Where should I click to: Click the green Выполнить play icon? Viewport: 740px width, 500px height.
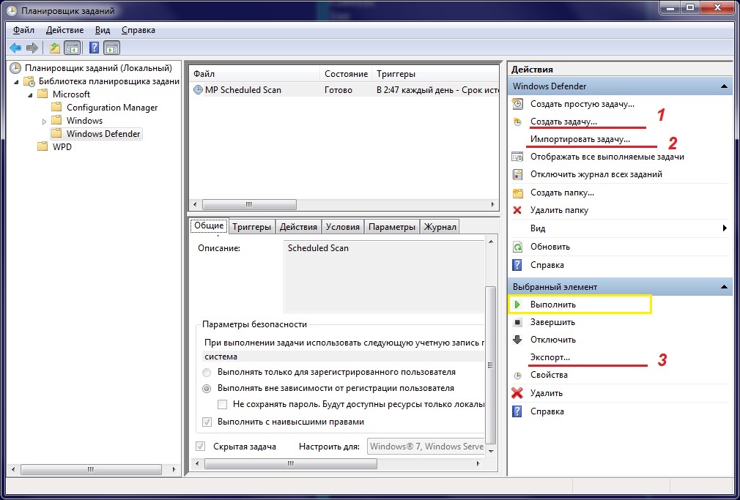pos(518,305)
